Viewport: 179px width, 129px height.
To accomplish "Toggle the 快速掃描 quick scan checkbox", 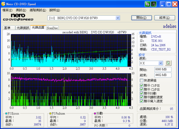I will 142,80.
